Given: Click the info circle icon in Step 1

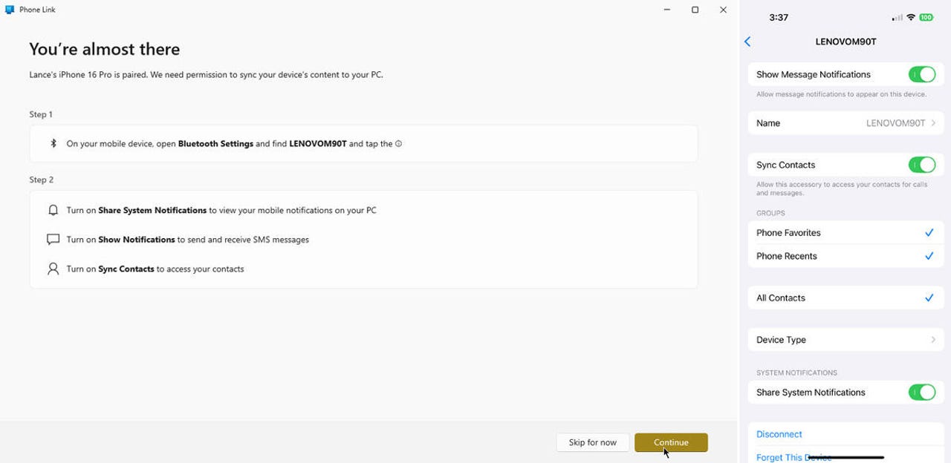Looking at the screenshot, I should pyautogui.click(x=399, y=144).
